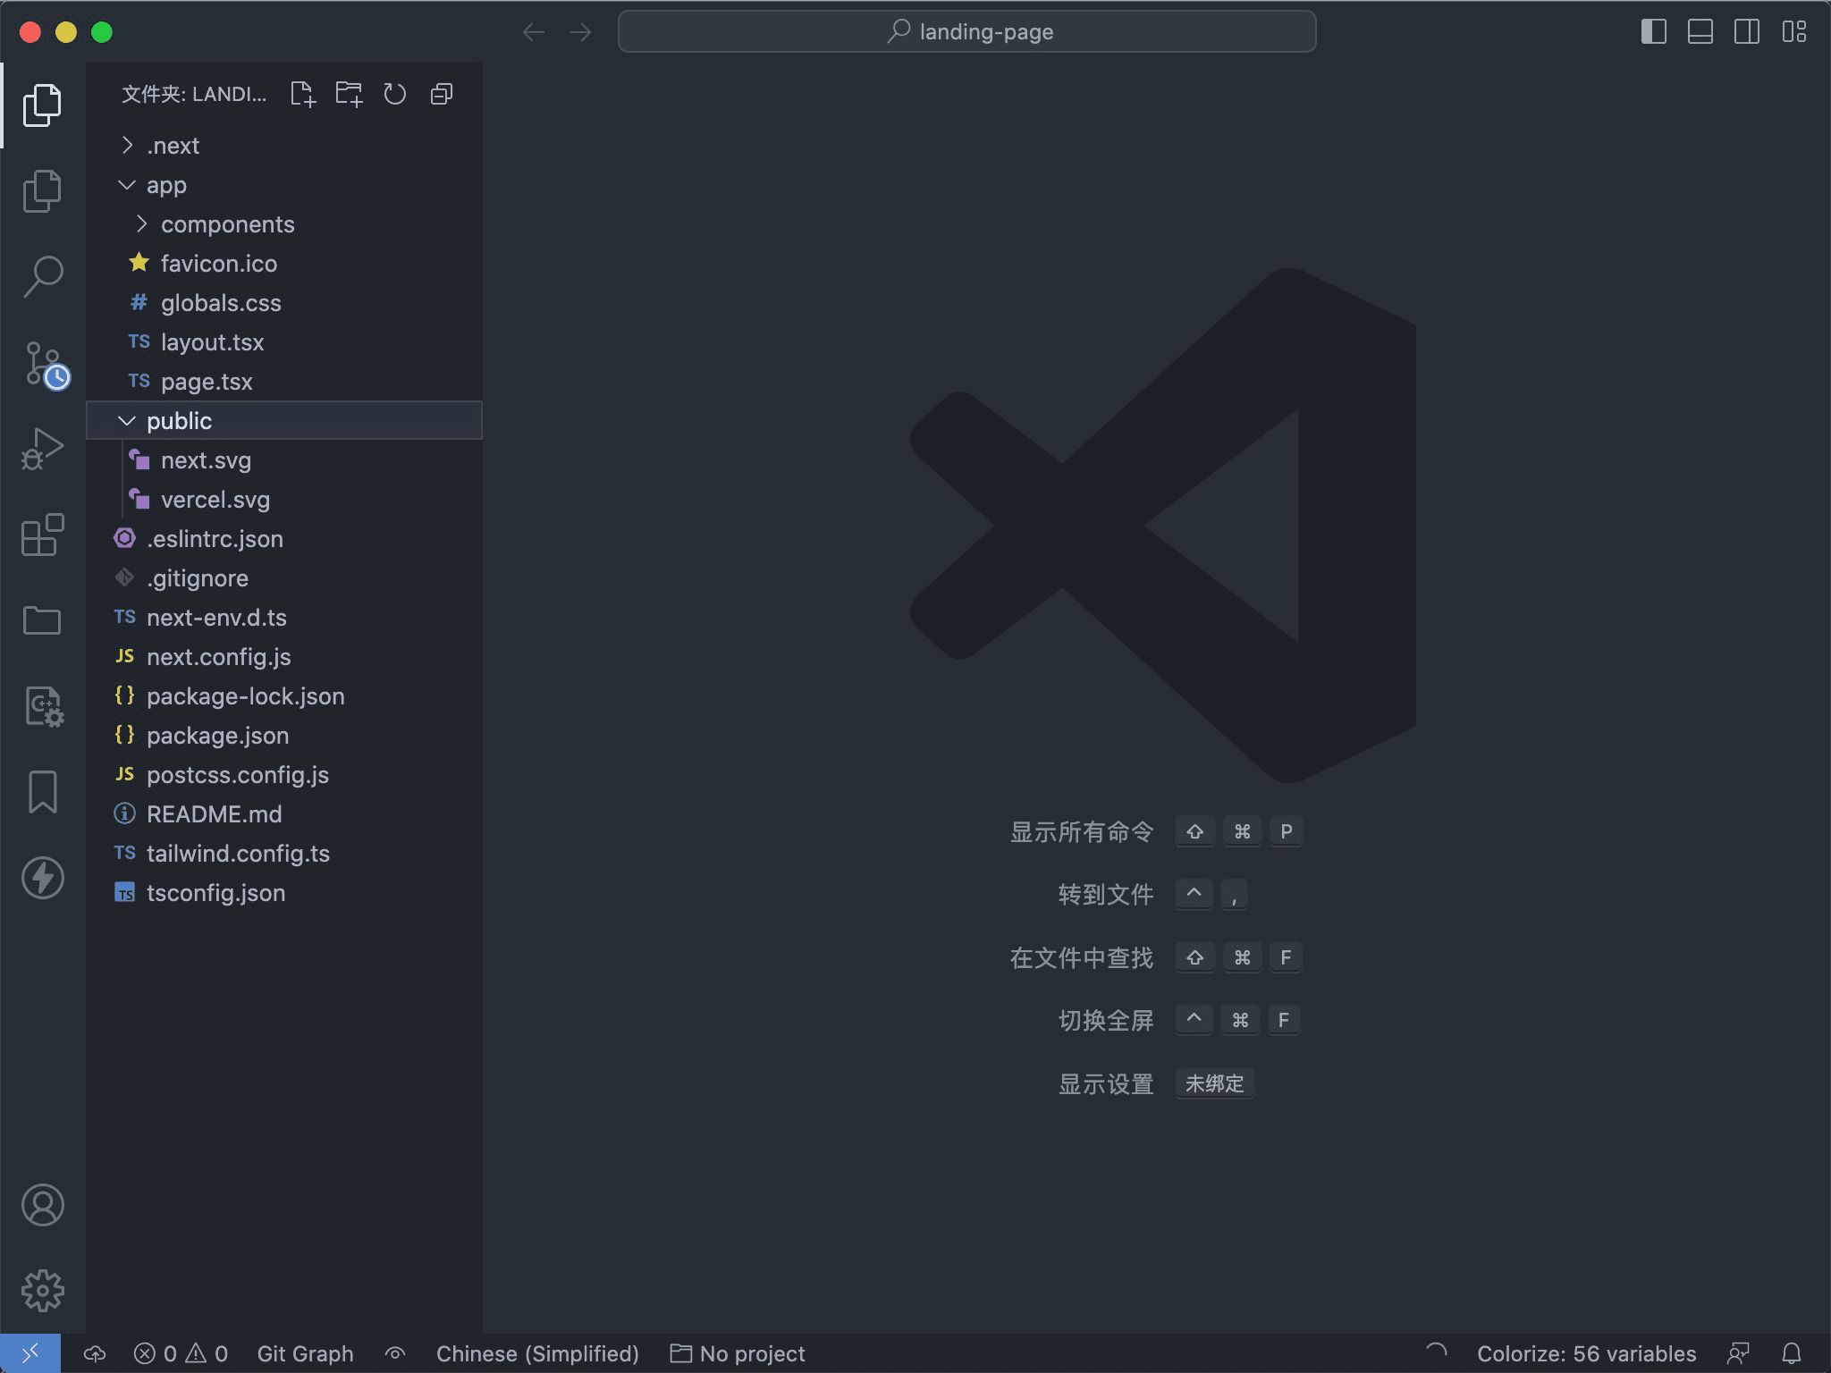Click 显示设置 welcome shortcut
1831x1373 pixels.
(x=1106, y=1084)
